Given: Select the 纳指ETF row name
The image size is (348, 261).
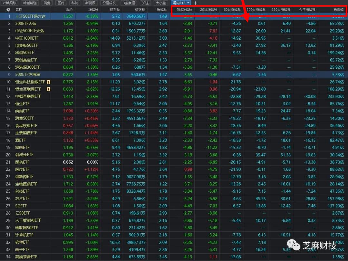Looking at the screenshot, I should tap(22, 111).
